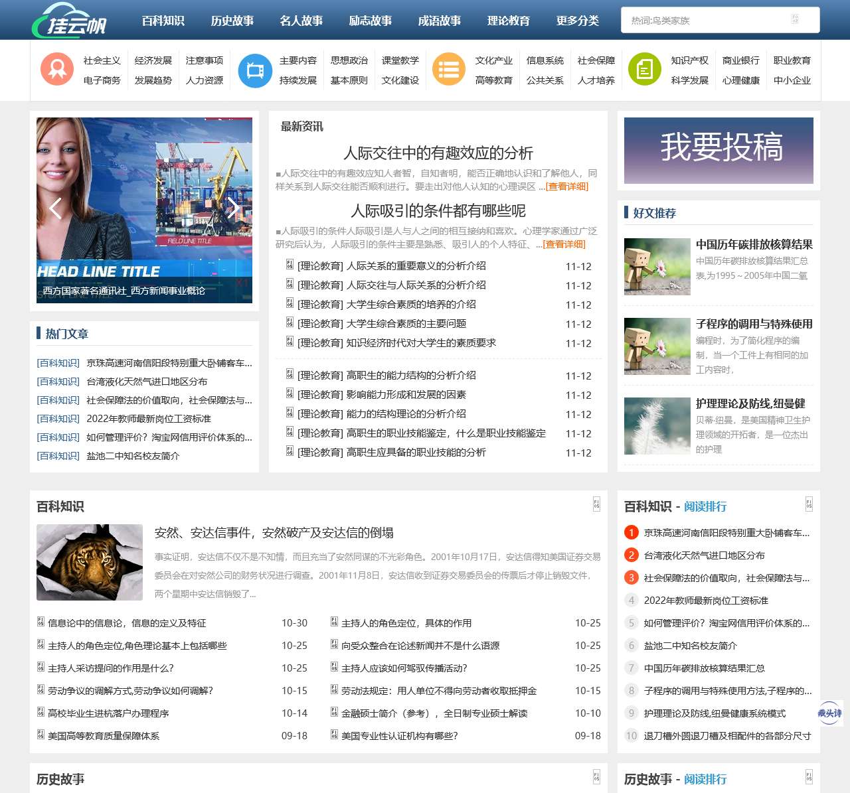Click the 高等教育 tag link
Viewport: 850px width, 793px height.
click(x=494, y=80)
